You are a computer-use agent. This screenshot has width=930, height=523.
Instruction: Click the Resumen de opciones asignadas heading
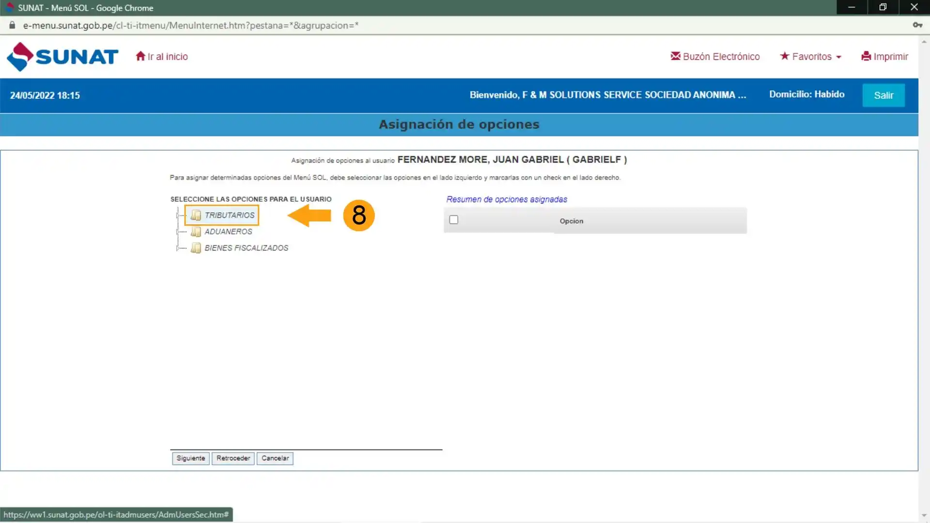tap(507, 200)
